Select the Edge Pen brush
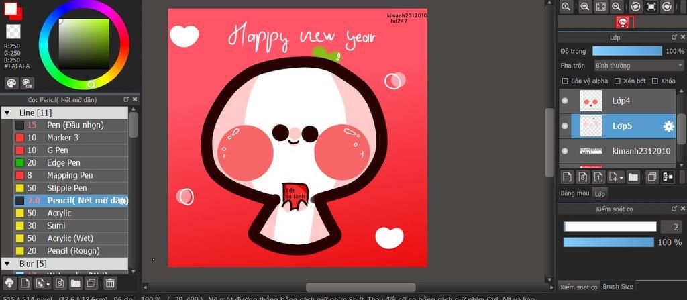 pos(71,162)
